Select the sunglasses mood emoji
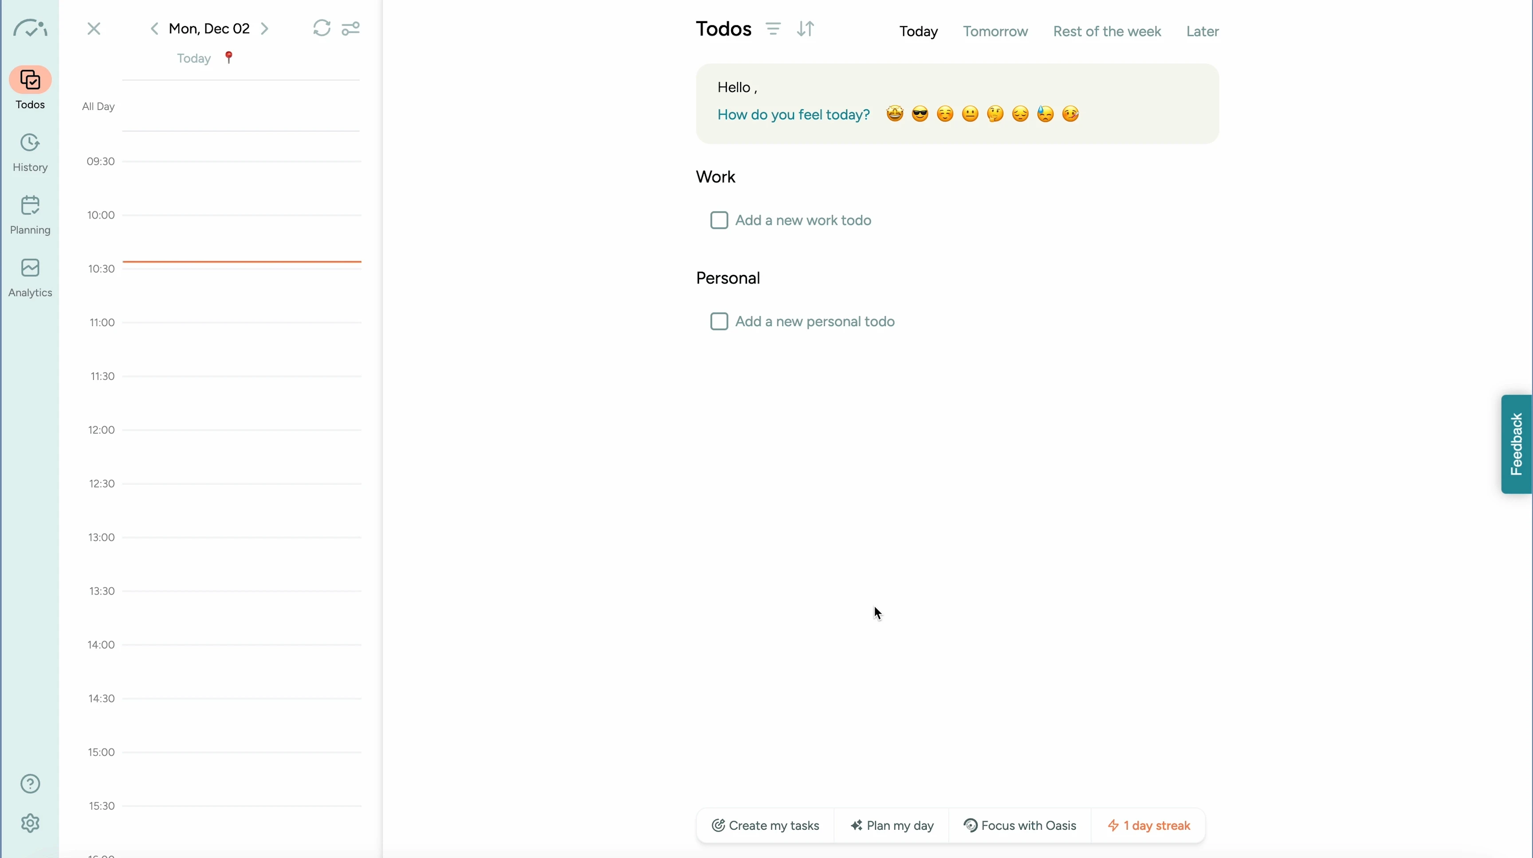The width and height of the screenshot is (1533, 858). (x=920, y=113)
